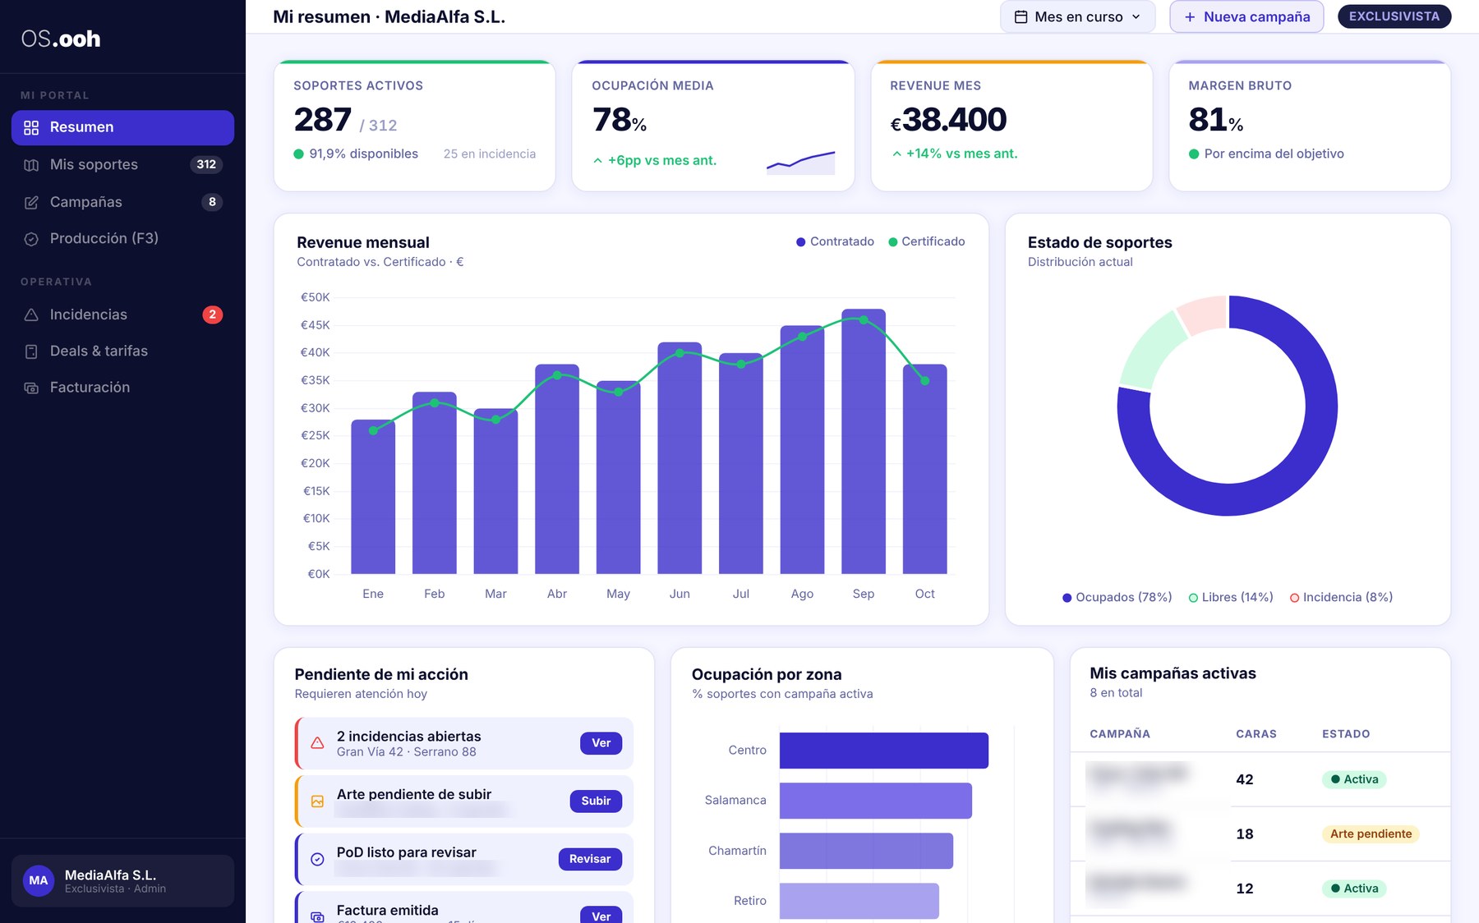1479x923 pixels.
Task: Go to Mis soportes section
Action: [x=122, y=164]
